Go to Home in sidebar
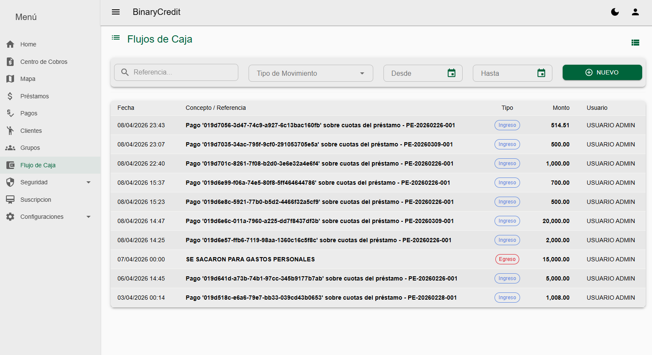Screen dimensions: 652x355 [50, 44]
